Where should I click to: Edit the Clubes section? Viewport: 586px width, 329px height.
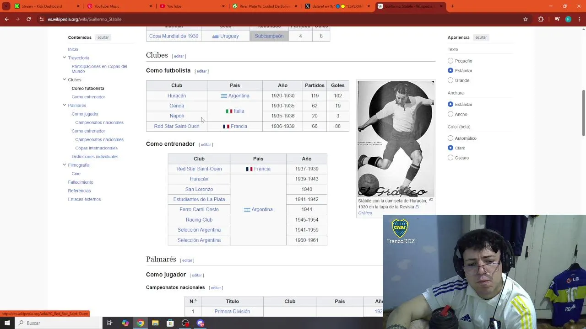click(x=179, y=56)
